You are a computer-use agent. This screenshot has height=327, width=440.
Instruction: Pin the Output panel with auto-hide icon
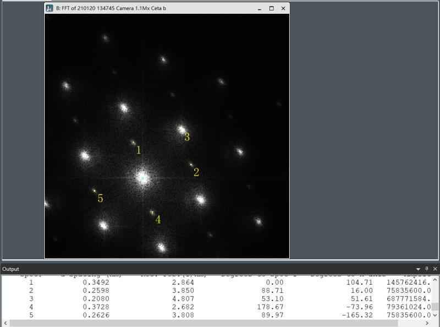click(x=427, y=269)
